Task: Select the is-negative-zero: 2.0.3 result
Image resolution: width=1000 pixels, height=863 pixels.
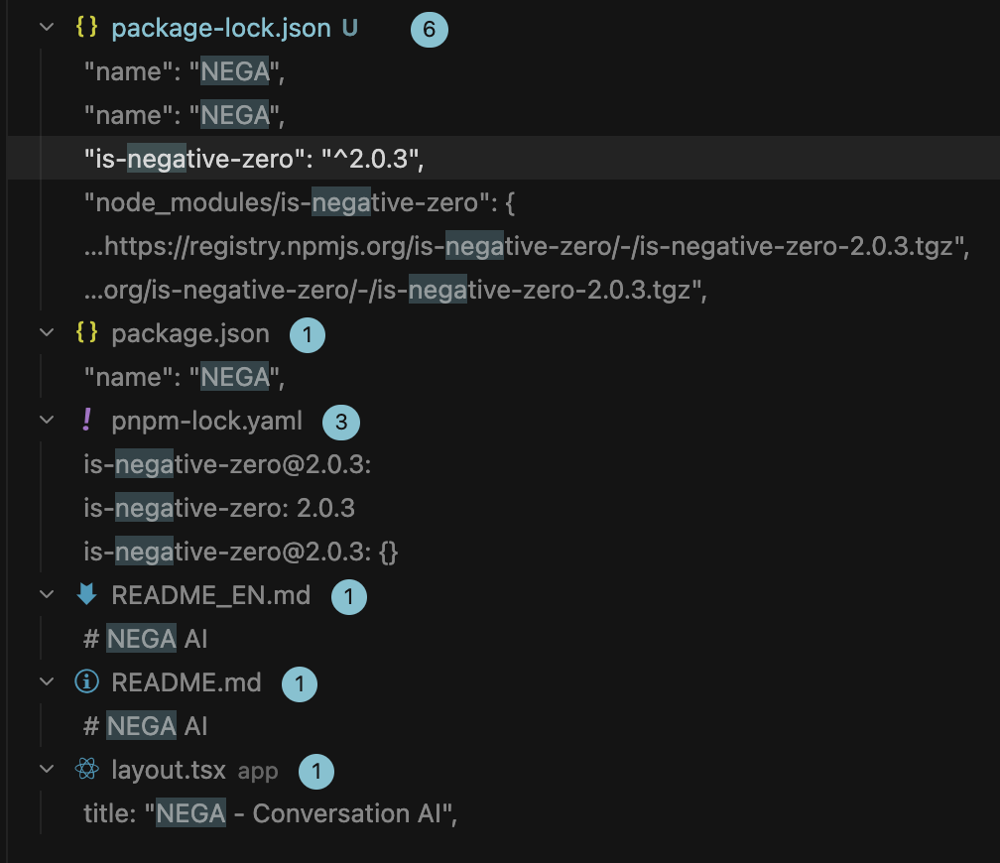Action: 219,508
